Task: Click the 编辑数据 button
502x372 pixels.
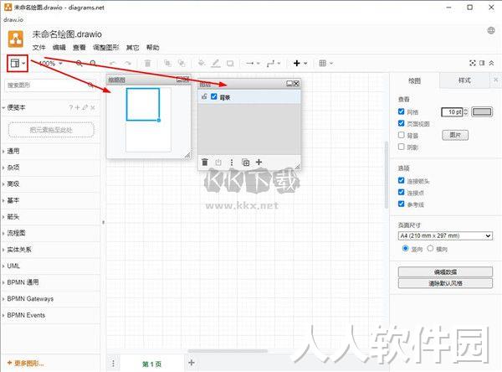Action: (x=445, y=272)
